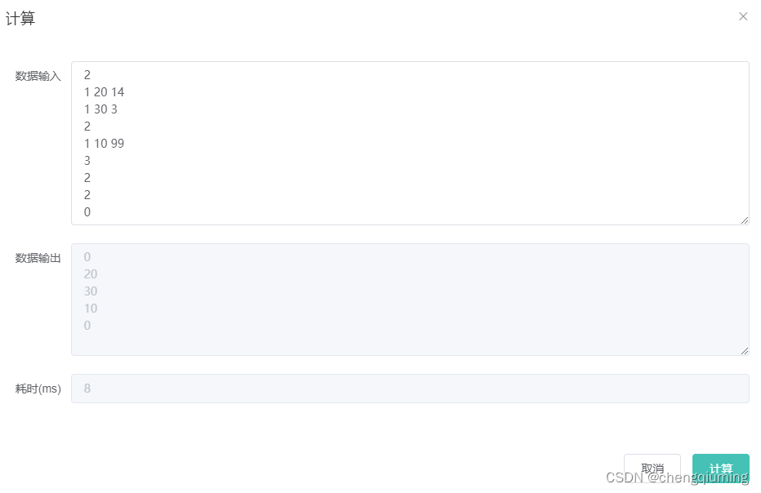The image size is (761, 493).
Task: Grab the resize handle of 数据输出 textarea
Action: 745,351
